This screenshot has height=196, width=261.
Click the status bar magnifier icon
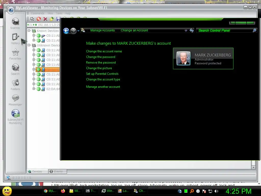8,178
